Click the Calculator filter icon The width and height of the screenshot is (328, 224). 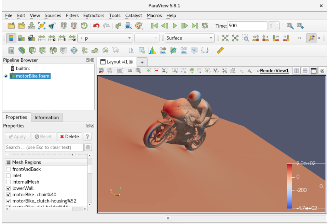(11, 51)
